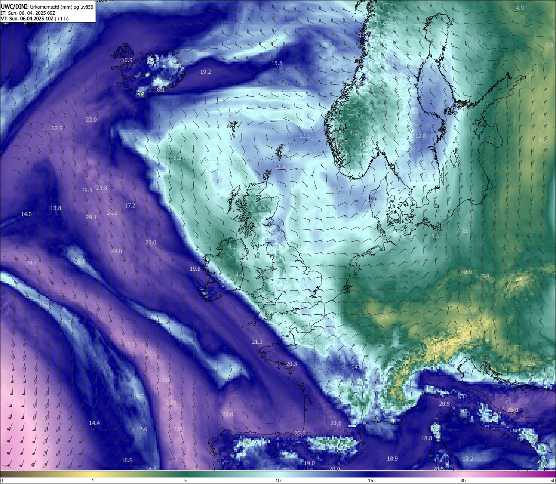Click the 20.3 value near Brittany
Viewport: 556px width, 484px height.
coord(291,364)
